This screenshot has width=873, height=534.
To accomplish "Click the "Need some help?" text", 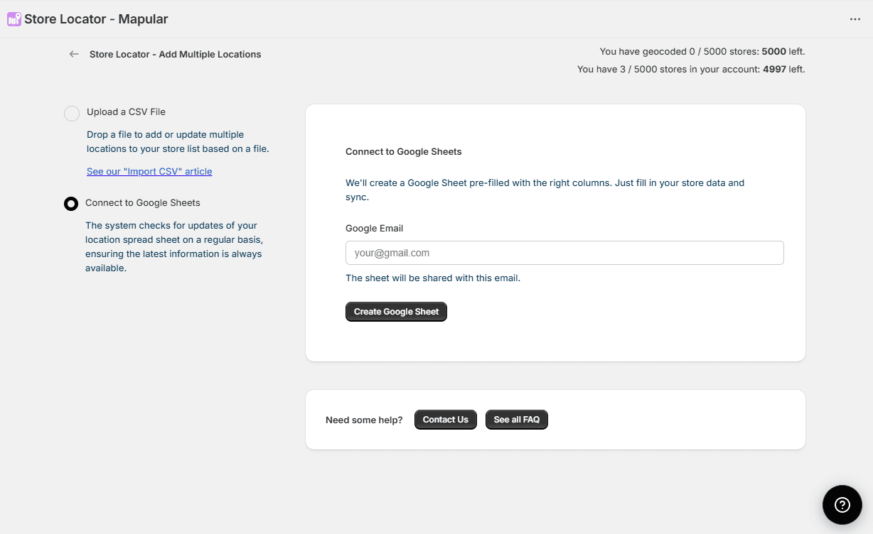I will point(364,420).
